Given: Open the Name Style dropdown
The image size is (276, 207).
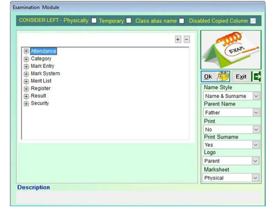Looking at the screenshot, I should pos(256,96).
